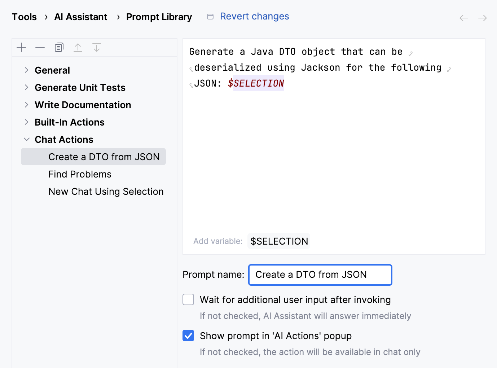Open AI Assistant from the breadcrumb
The height and width of the screenshot is (368, 497).
point(80,17)
